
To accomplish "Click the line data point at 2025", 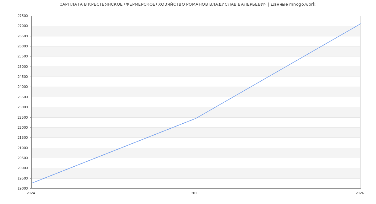I will point(196,118).
